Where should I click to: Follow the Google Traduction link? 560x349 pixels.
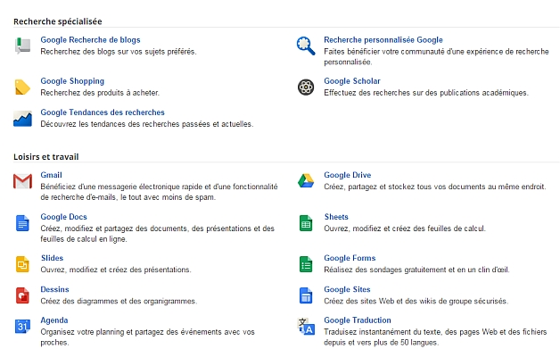click(358, 320)
